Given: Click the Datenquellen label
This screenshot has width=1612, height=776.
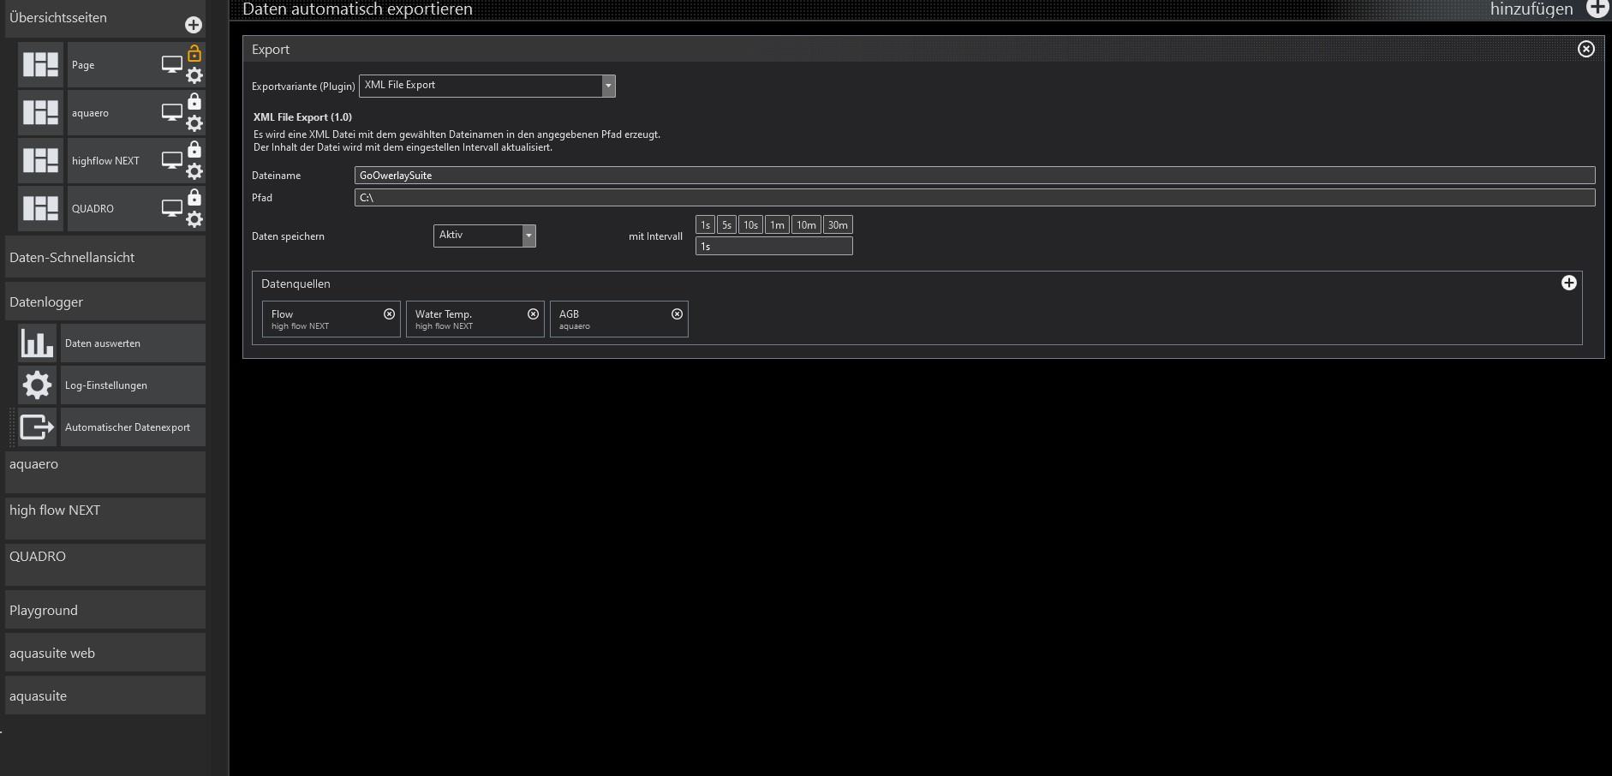Looking at the screenshot, I should (296, 284).
